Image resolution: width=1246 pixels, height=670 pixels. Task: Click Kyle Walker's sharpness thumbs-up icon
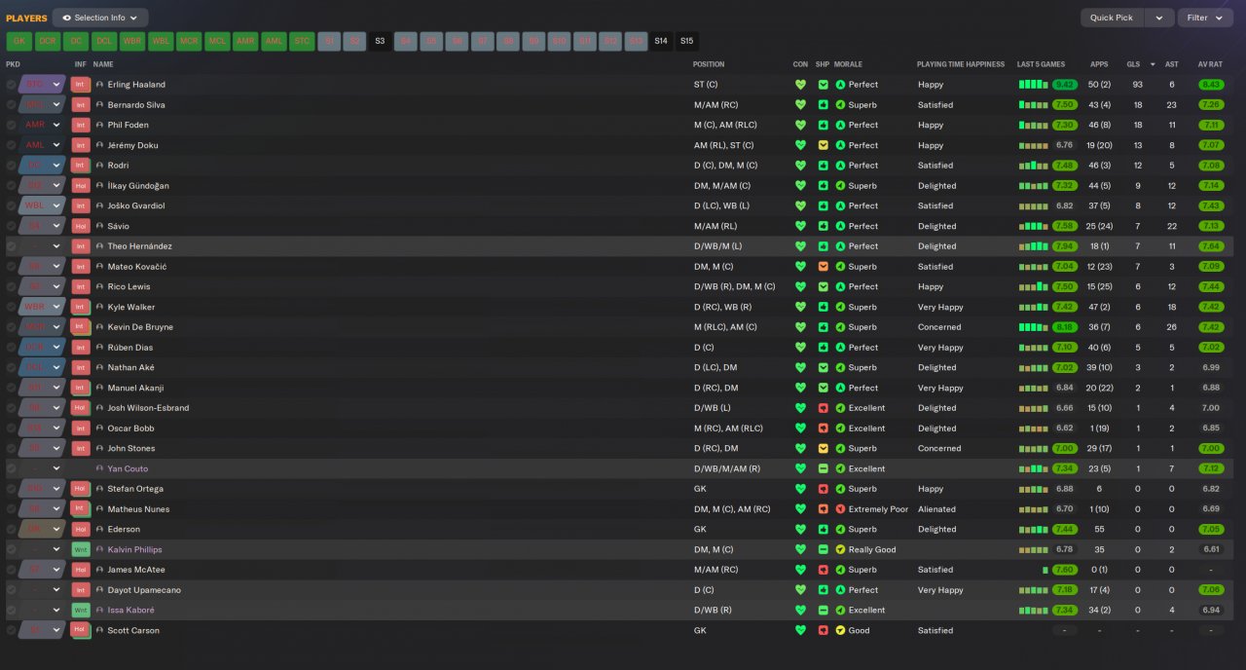tap(824, 307)
